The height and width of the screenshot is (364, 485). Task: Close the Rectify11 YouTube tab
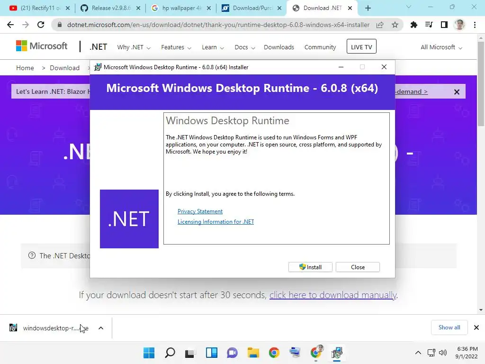pos(68,8)
